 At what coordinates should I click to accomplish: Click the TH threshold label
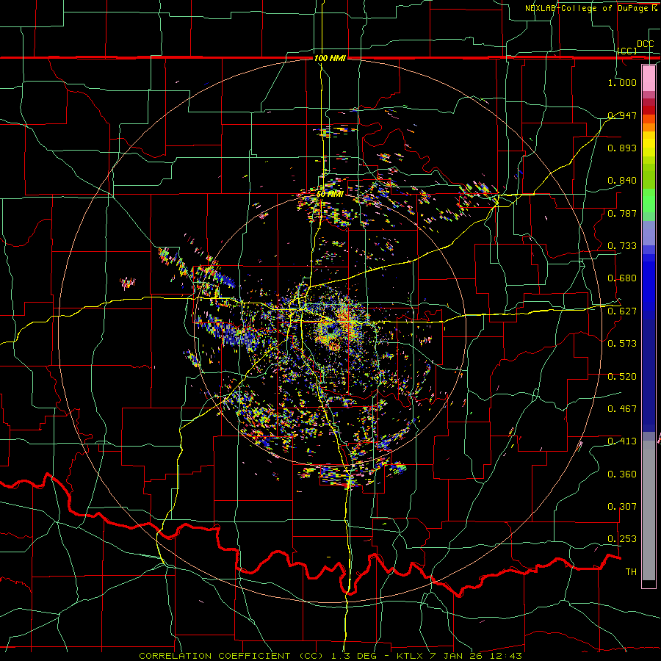click(631, 572)
